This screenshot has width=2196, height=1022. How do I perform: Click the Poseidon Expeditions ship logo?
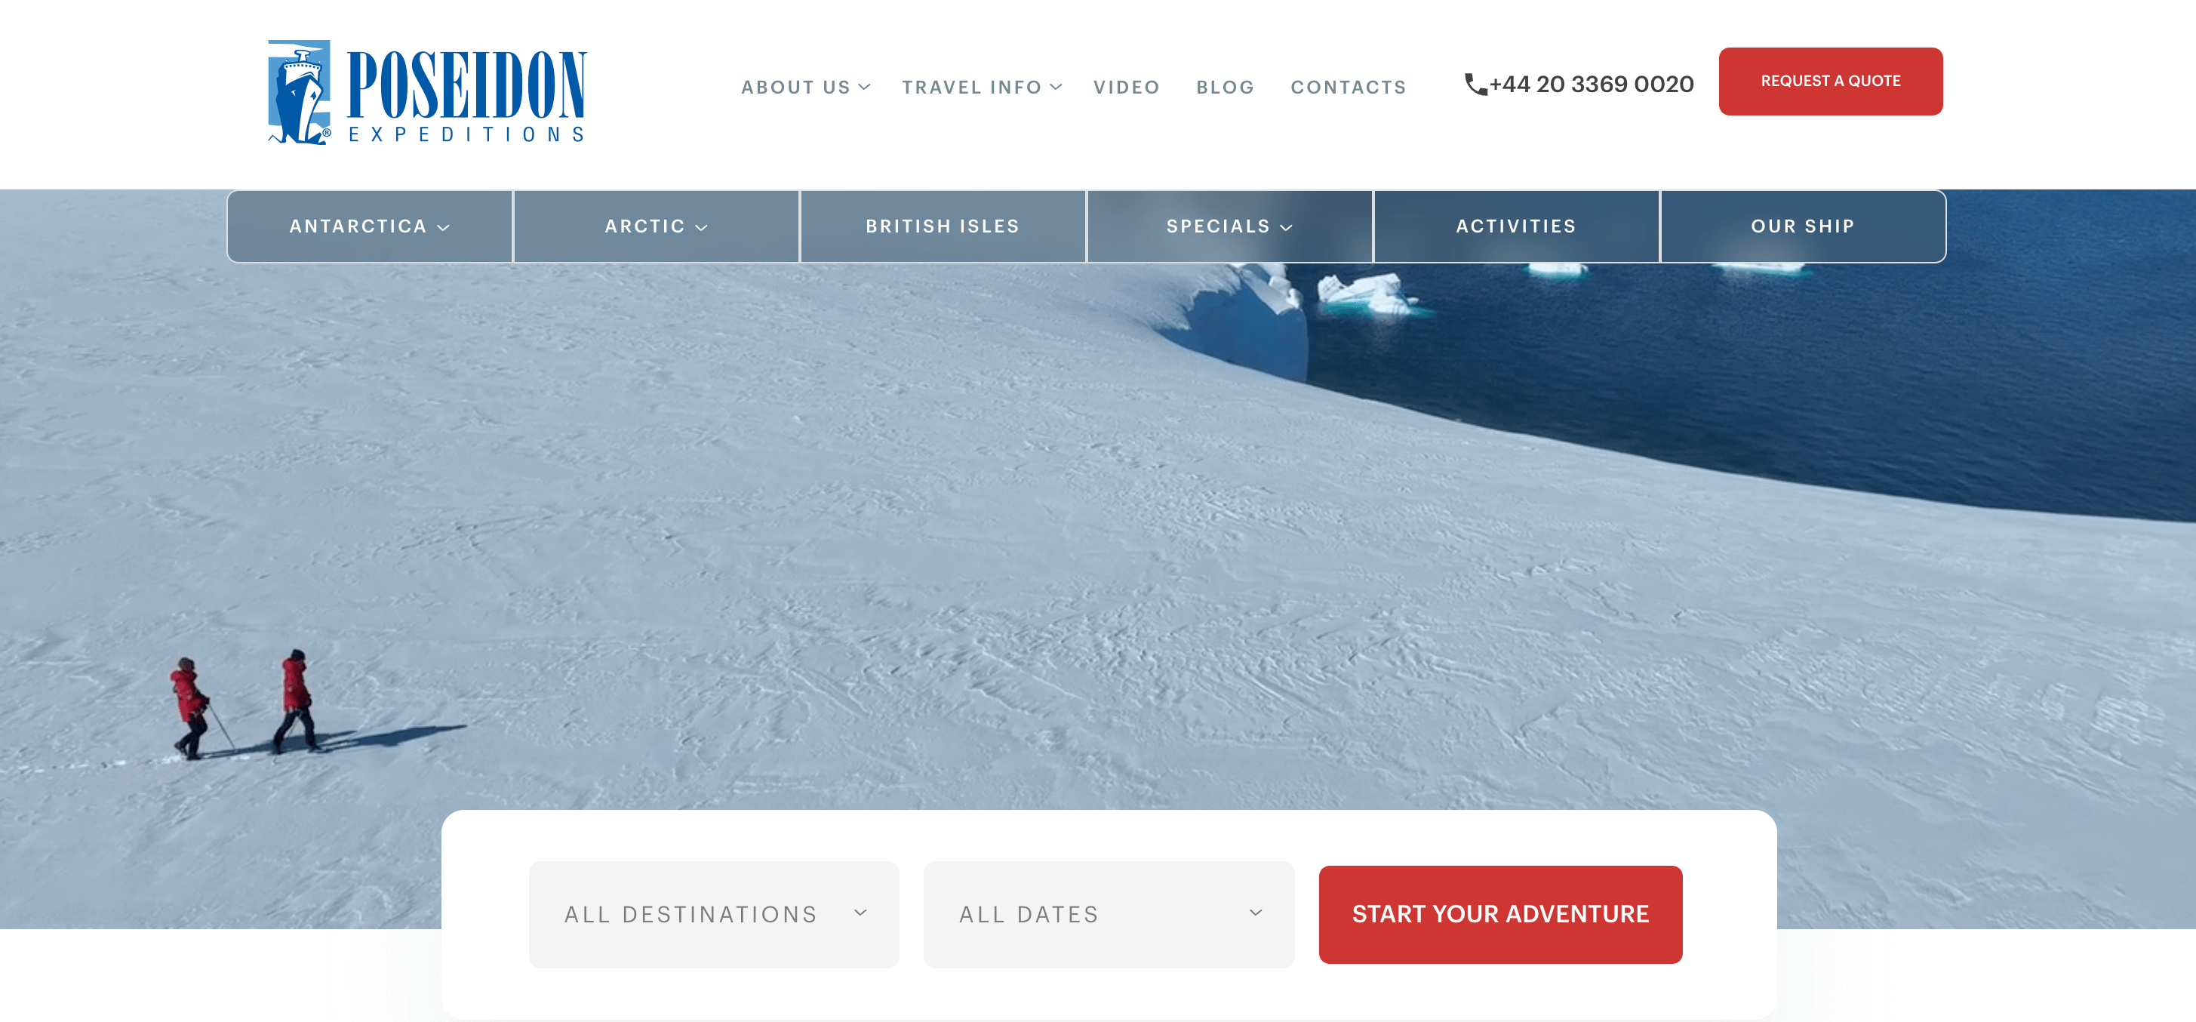[300, 92]
